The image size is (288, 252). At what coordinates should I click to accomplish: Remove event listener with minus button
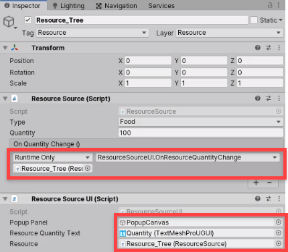tap(269, 183)
